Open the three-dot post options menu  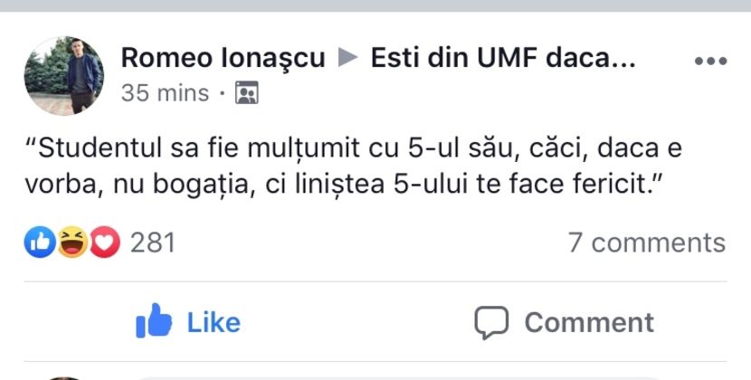pos(709,61)
